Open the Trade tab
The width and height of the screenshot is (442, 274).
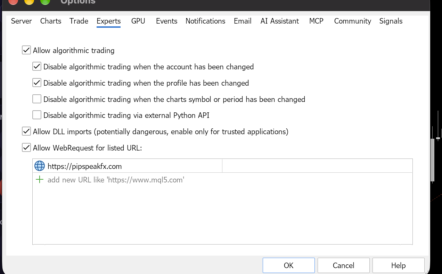pos(79,21)
